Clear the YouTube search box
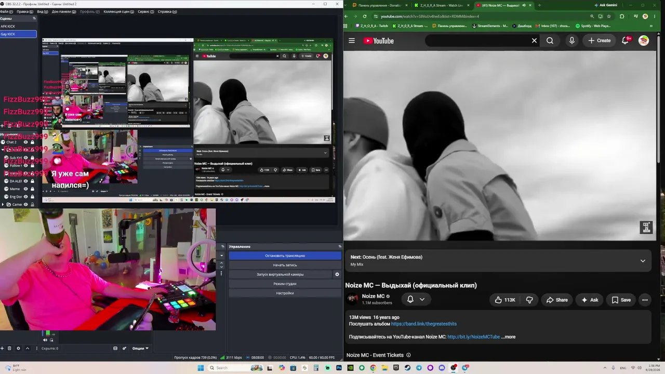665x374 pixels. (534, 41)
